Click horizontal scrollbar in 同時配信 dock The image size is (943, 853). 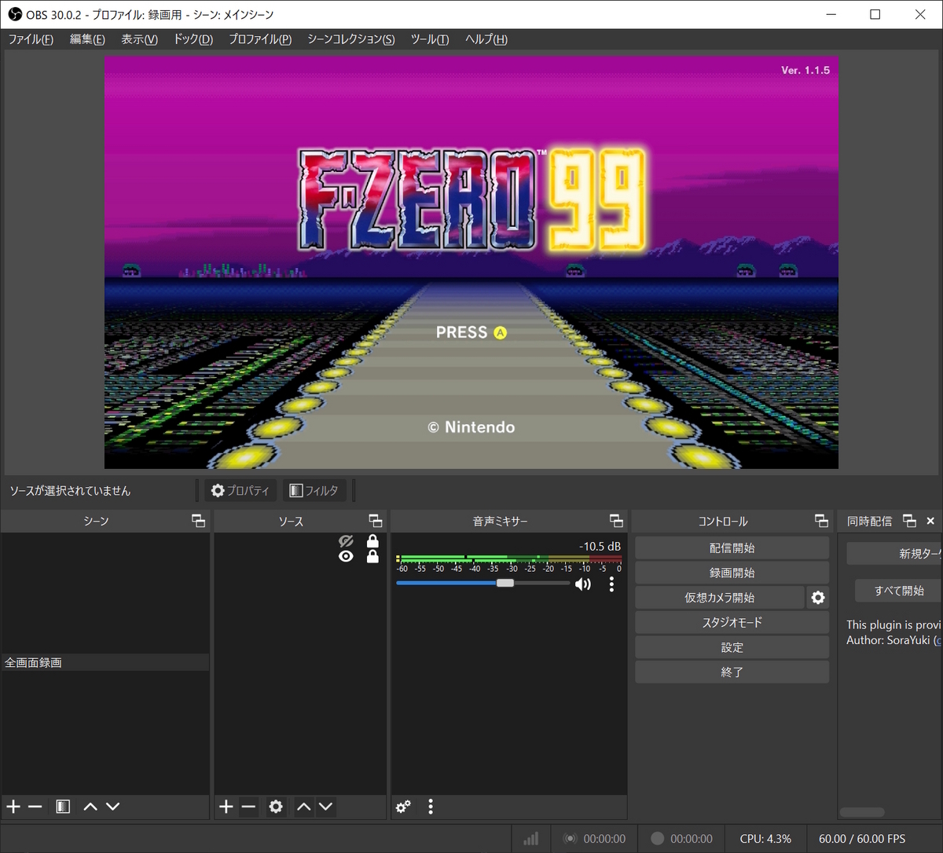862,812
